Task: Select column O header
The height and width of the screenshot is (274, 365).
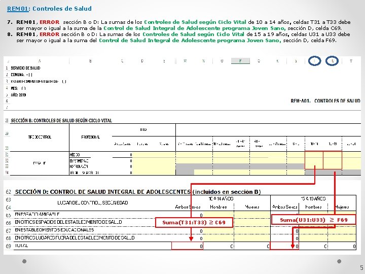Action: click(x=222, y=61)
